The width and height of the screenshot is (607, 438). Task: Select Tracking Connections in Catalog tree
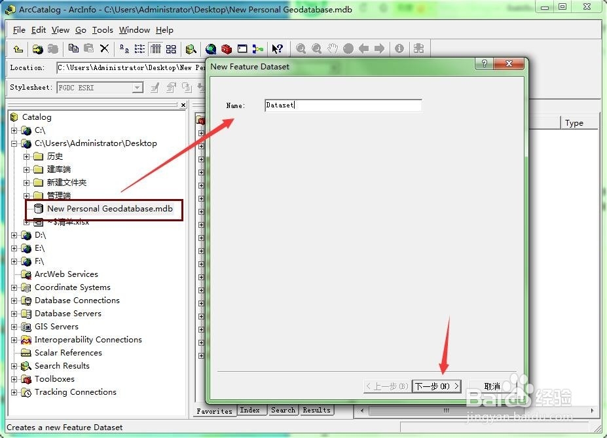tap(75, 392)
